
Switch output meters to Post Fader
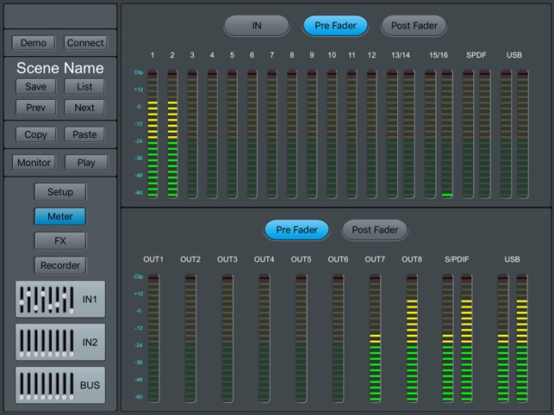(375, 230)
